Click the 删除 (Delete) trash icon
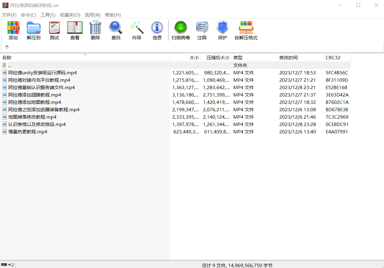Image resolution: width=384 pixels, height=268 pixels. 95,30
